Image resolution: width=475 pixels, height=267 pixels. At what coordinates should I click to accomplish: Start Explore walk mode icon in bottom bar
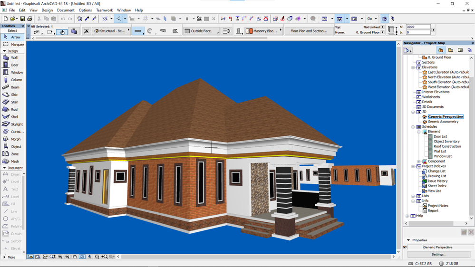(x=89, y=257)
